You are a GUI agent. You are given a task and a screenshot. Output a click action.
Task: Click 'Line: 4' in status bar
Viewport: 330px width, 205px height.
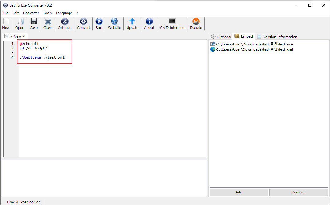pos(13,202)
